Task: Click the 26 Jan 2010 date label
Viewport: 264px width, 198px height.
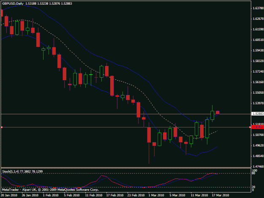Action: point(30,195)
